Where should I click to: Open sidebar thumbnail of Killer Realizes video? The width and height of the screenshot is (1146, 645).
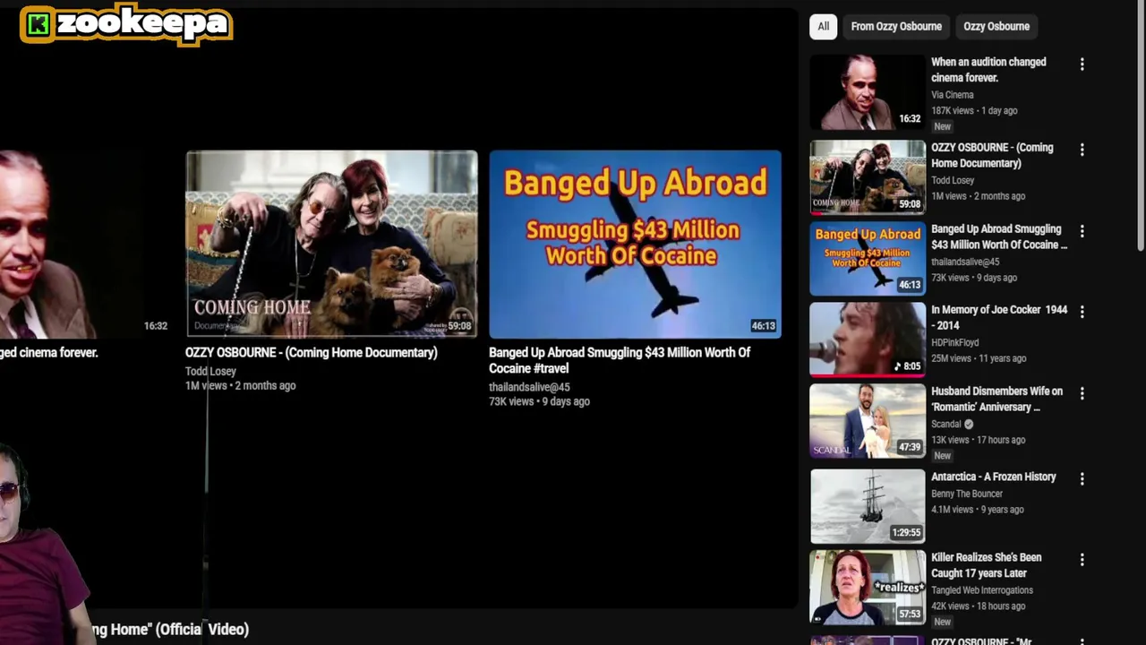coord(868,587)
